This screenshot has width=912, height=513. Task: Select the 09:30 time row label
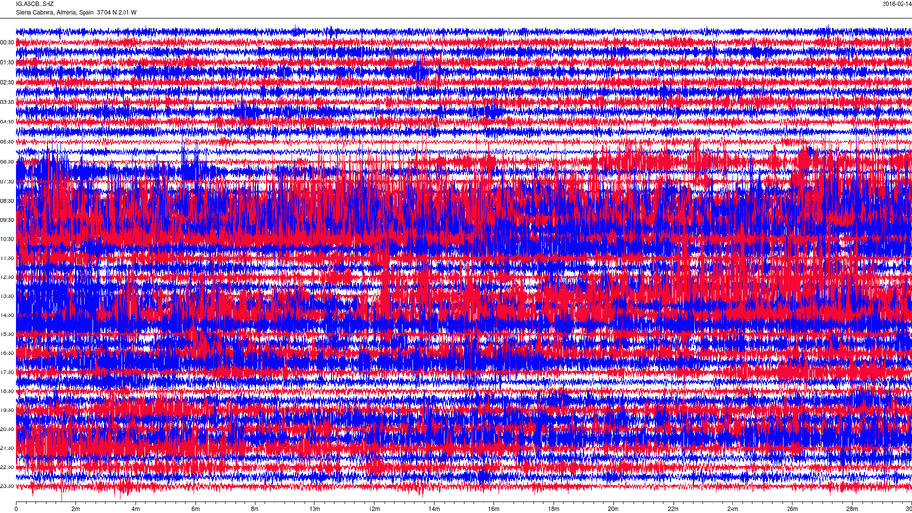8,220
